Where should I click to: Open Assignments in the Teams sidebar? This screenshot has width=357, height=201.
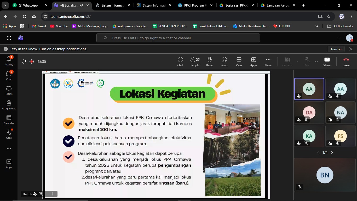click(9, 105)
